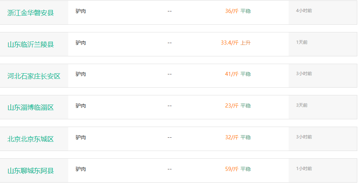The image size is (358, 183).
Task: Click 驴肉 product name in 磐安县 row
Action: (81, 11)
